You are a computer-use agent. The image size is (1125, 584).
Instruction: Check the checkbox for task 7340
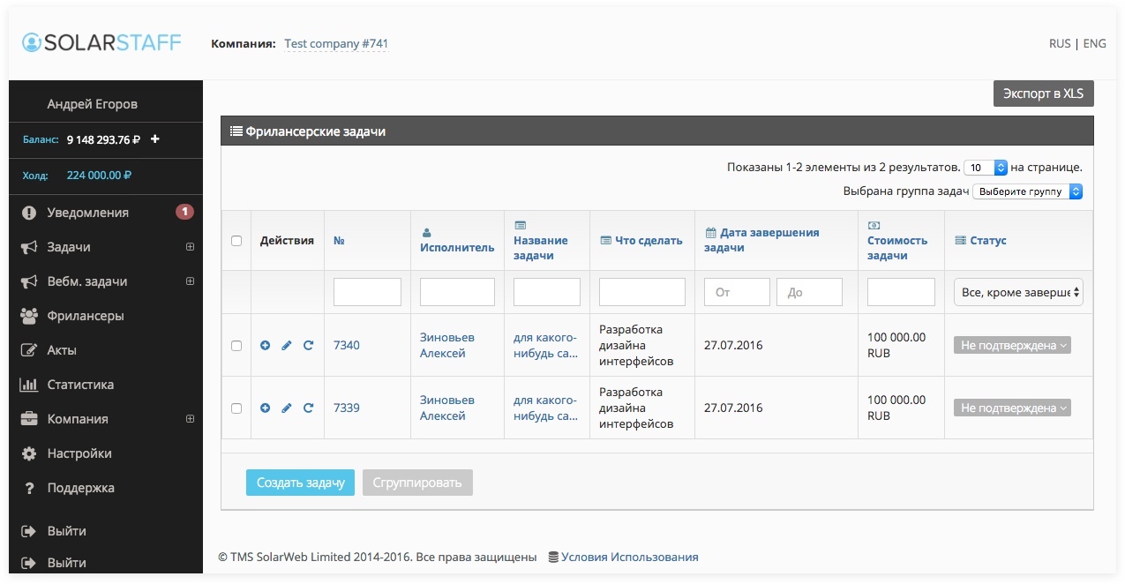tap(236, 346)
